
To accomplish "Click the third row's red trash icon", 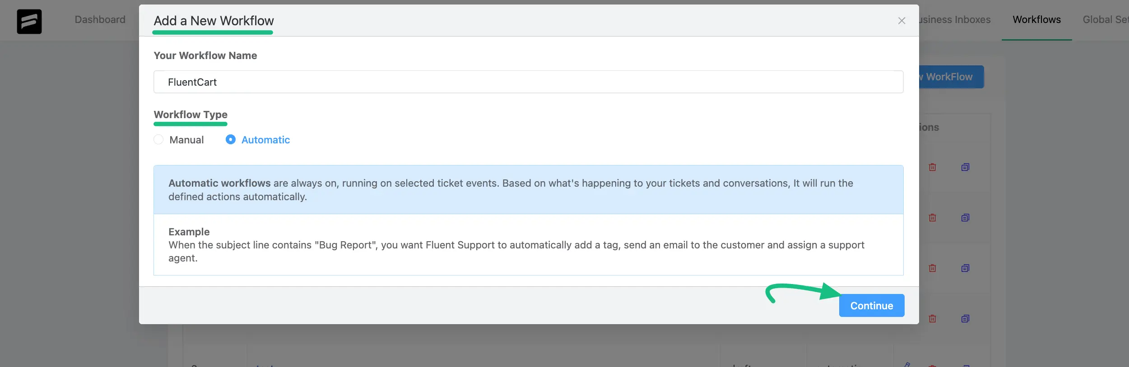I will 932,268.
